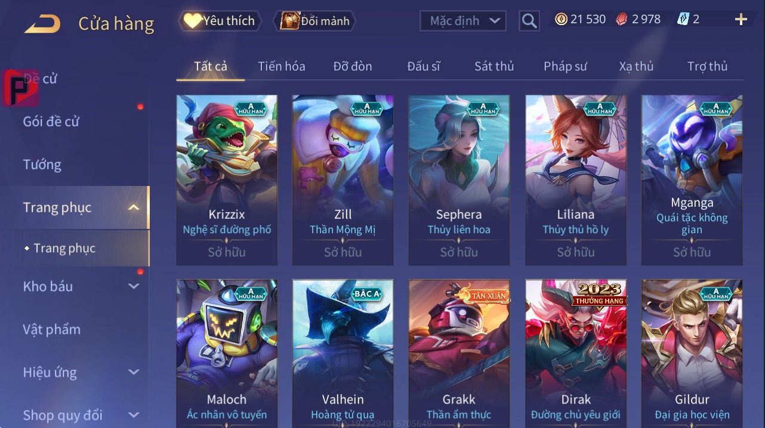Image resolution: width=765 pixels, height=428 pixels.
Task: Tap the plus icon to add currency
Action: coord(741,20)
